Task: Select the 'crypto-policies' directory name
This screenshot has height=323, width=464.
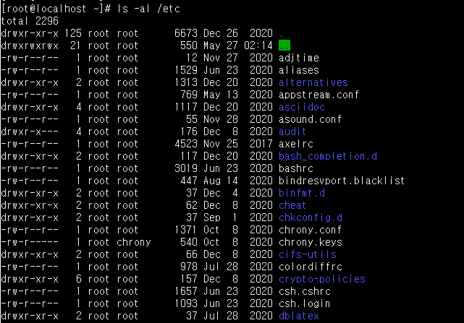Action: (322, 279)
